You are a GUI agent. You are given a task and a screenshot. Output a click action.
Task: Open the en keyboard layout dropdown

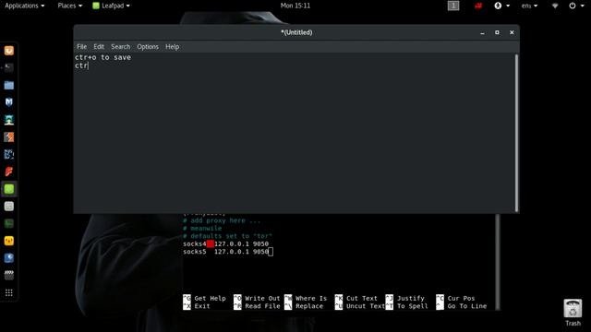[529, 6]
